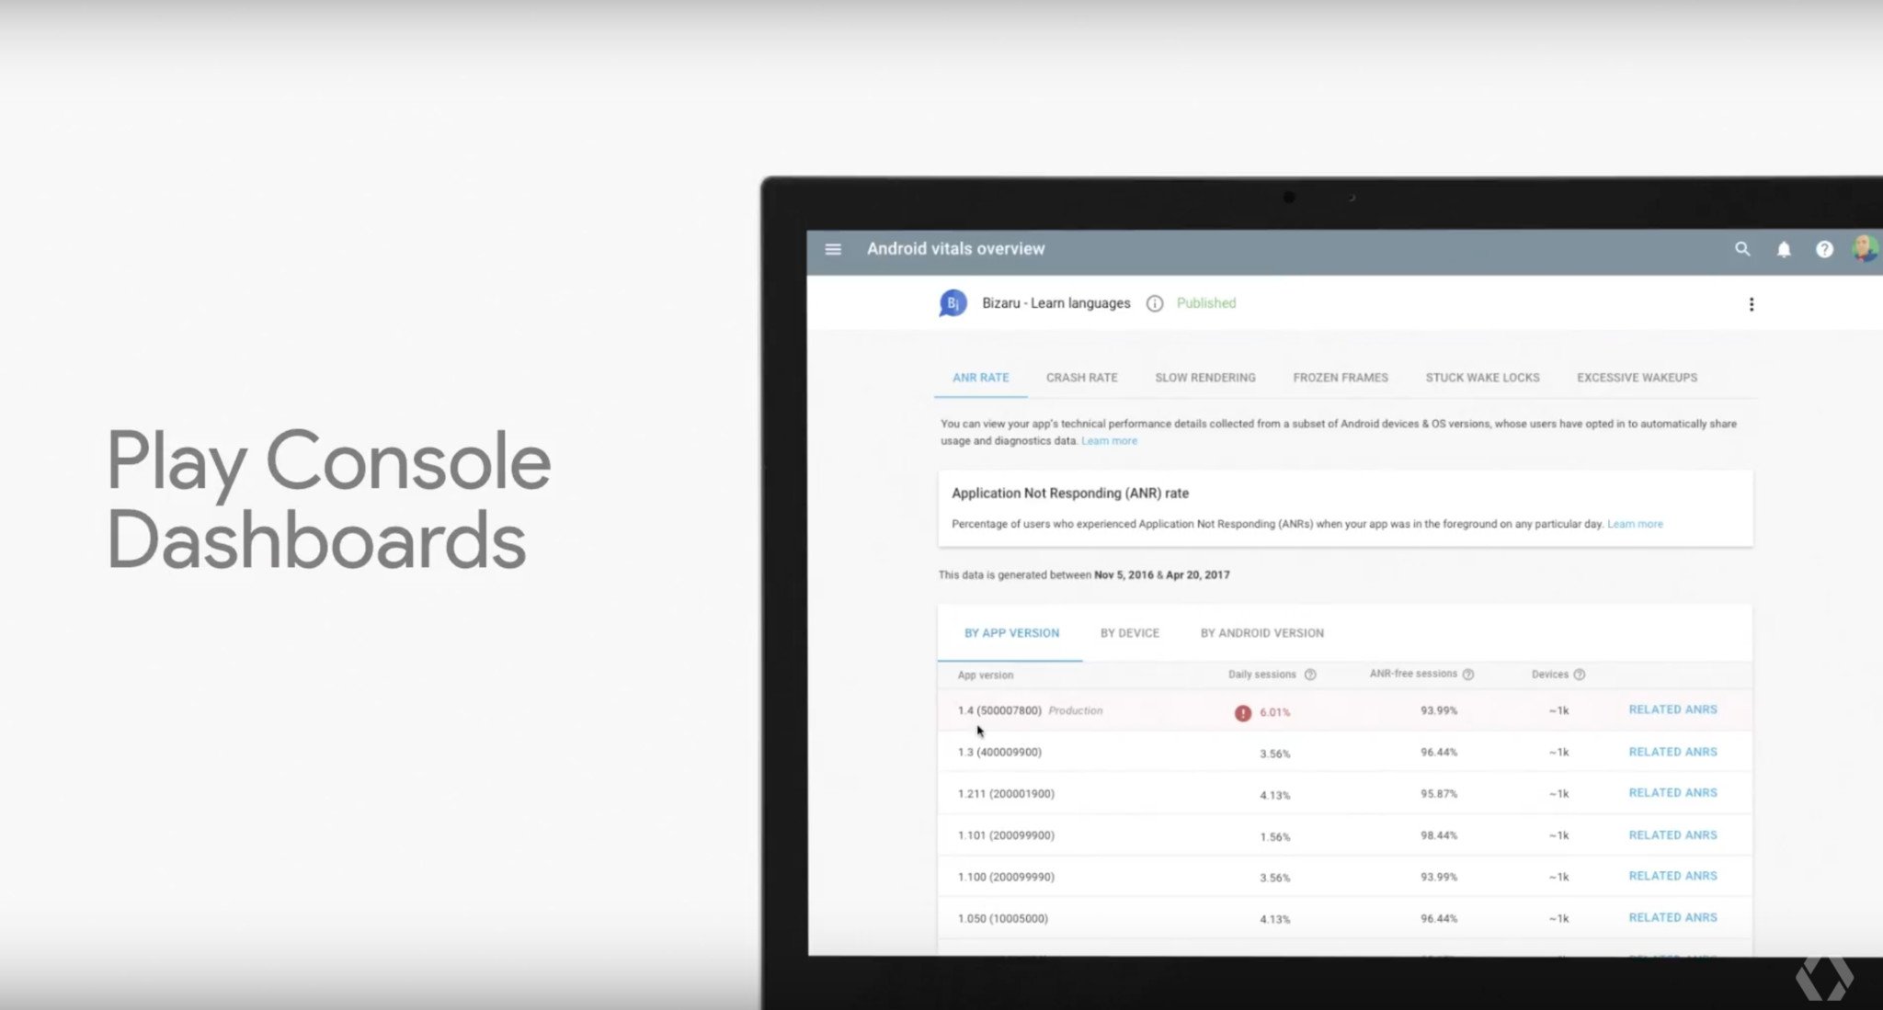Switch to the ANR Rate tab
This screenshot has width=1883, height=1010.
coord(981,378)
